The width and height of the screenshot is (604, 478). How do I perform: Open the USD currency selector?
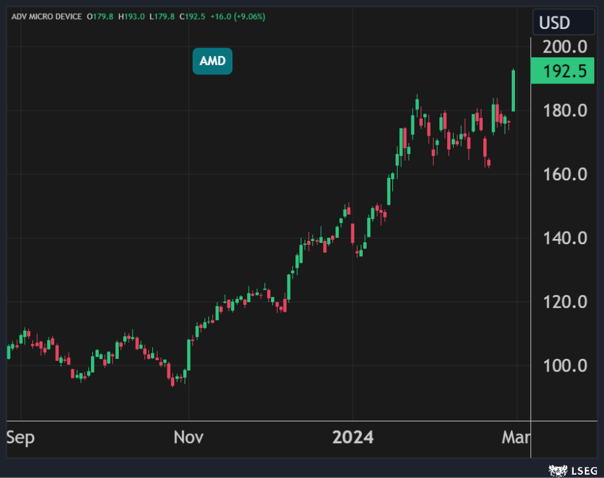pyautogui.click(x=563, y=22)
